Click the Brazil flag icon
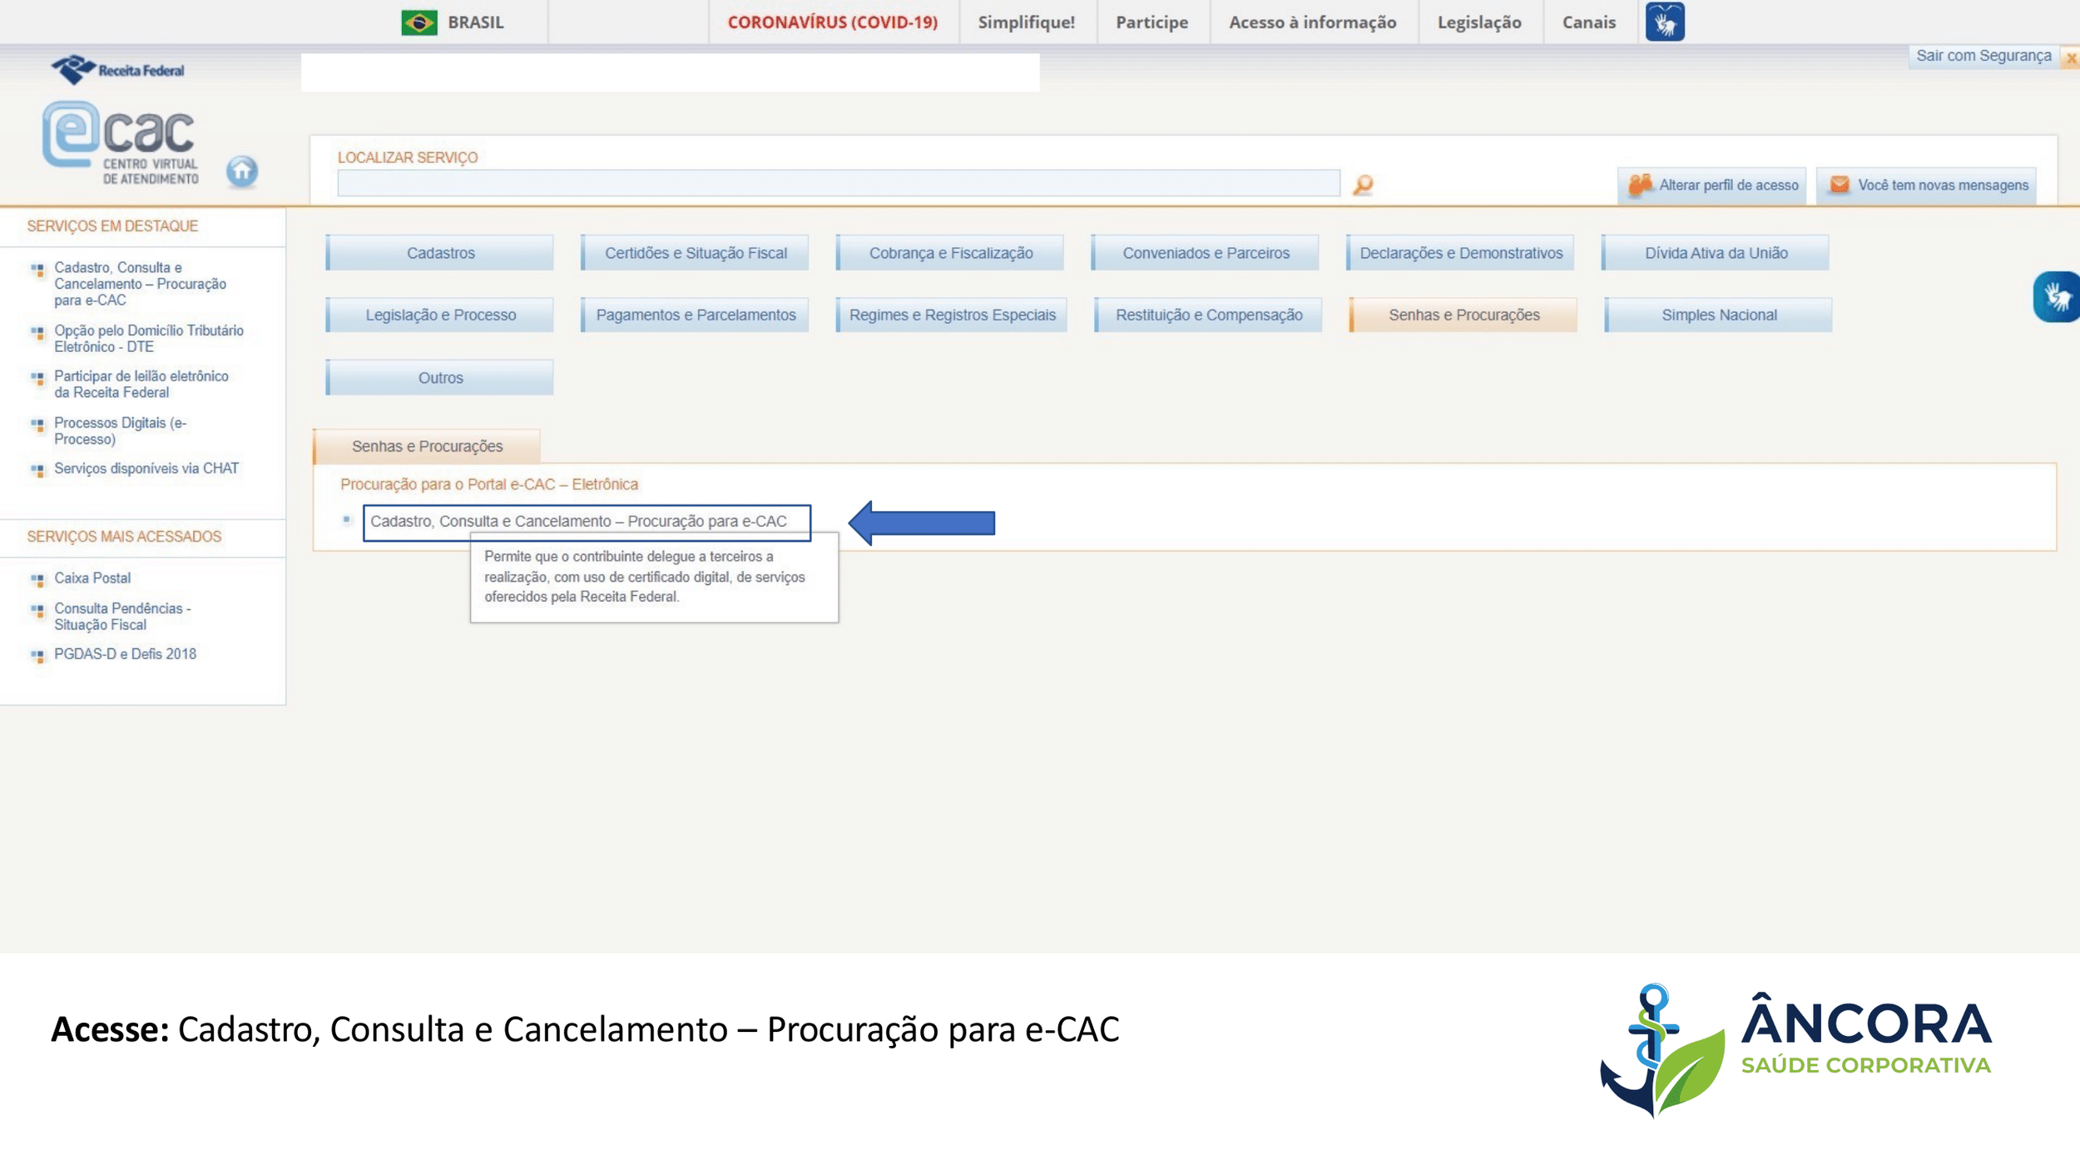This screenshot has height=1170, width=2080. pos(418,22)
